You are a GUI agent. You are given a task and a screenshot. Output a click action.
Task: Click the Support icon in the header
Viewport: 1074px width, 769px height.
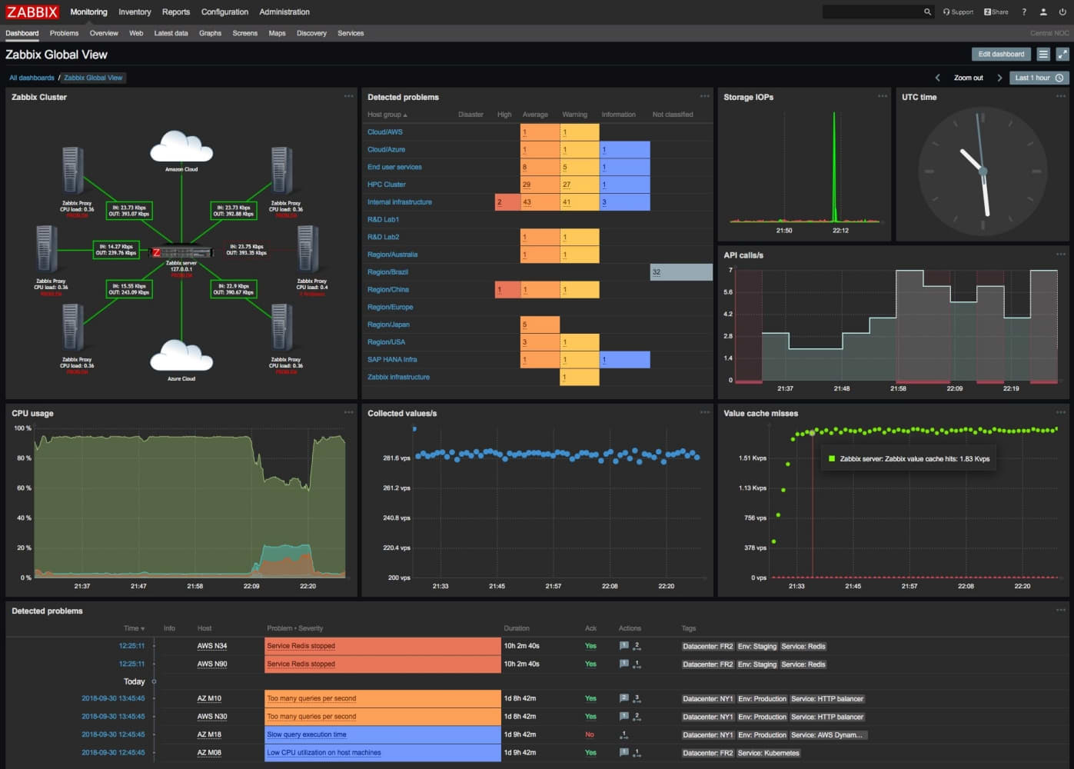956,12
